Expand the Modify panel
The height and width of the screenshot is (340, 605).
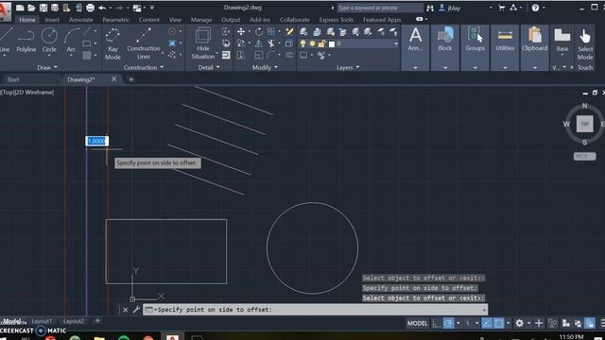(265, 67)
